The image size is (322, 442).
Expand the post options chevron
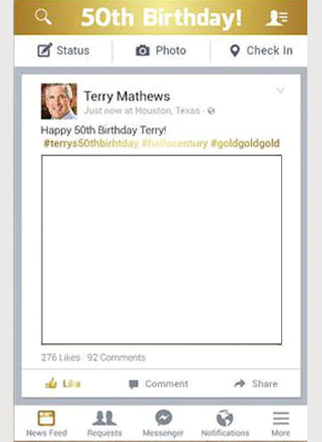[280, 90]
